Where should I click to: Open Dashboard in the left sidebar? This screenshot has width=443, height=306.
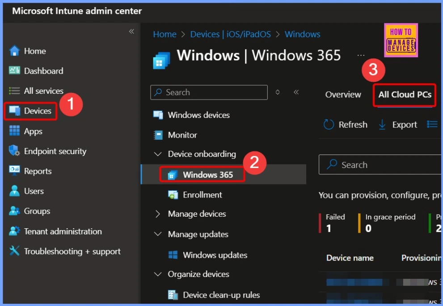click(43, 71)
